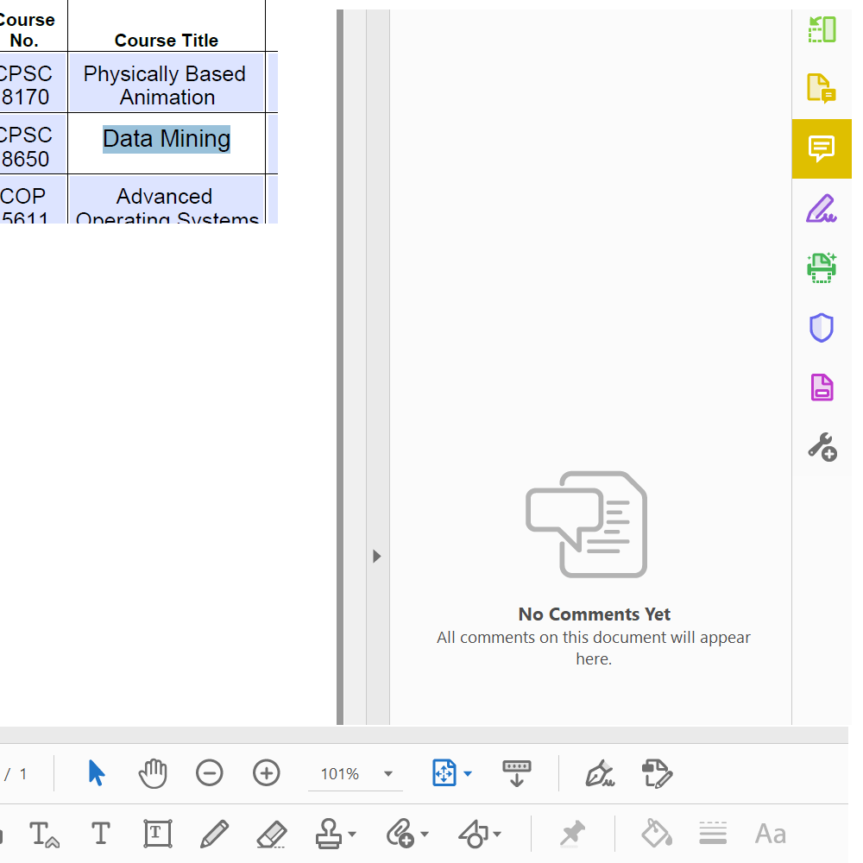Open the Protect tool with shield icon
The height and width of the screenshot is (863, 863).
[822, 328]
